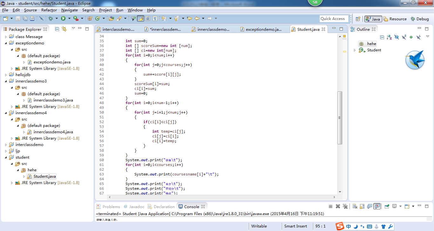Click the Run External Tools icon
Screen dimensions: 434x231
(76, 18)
